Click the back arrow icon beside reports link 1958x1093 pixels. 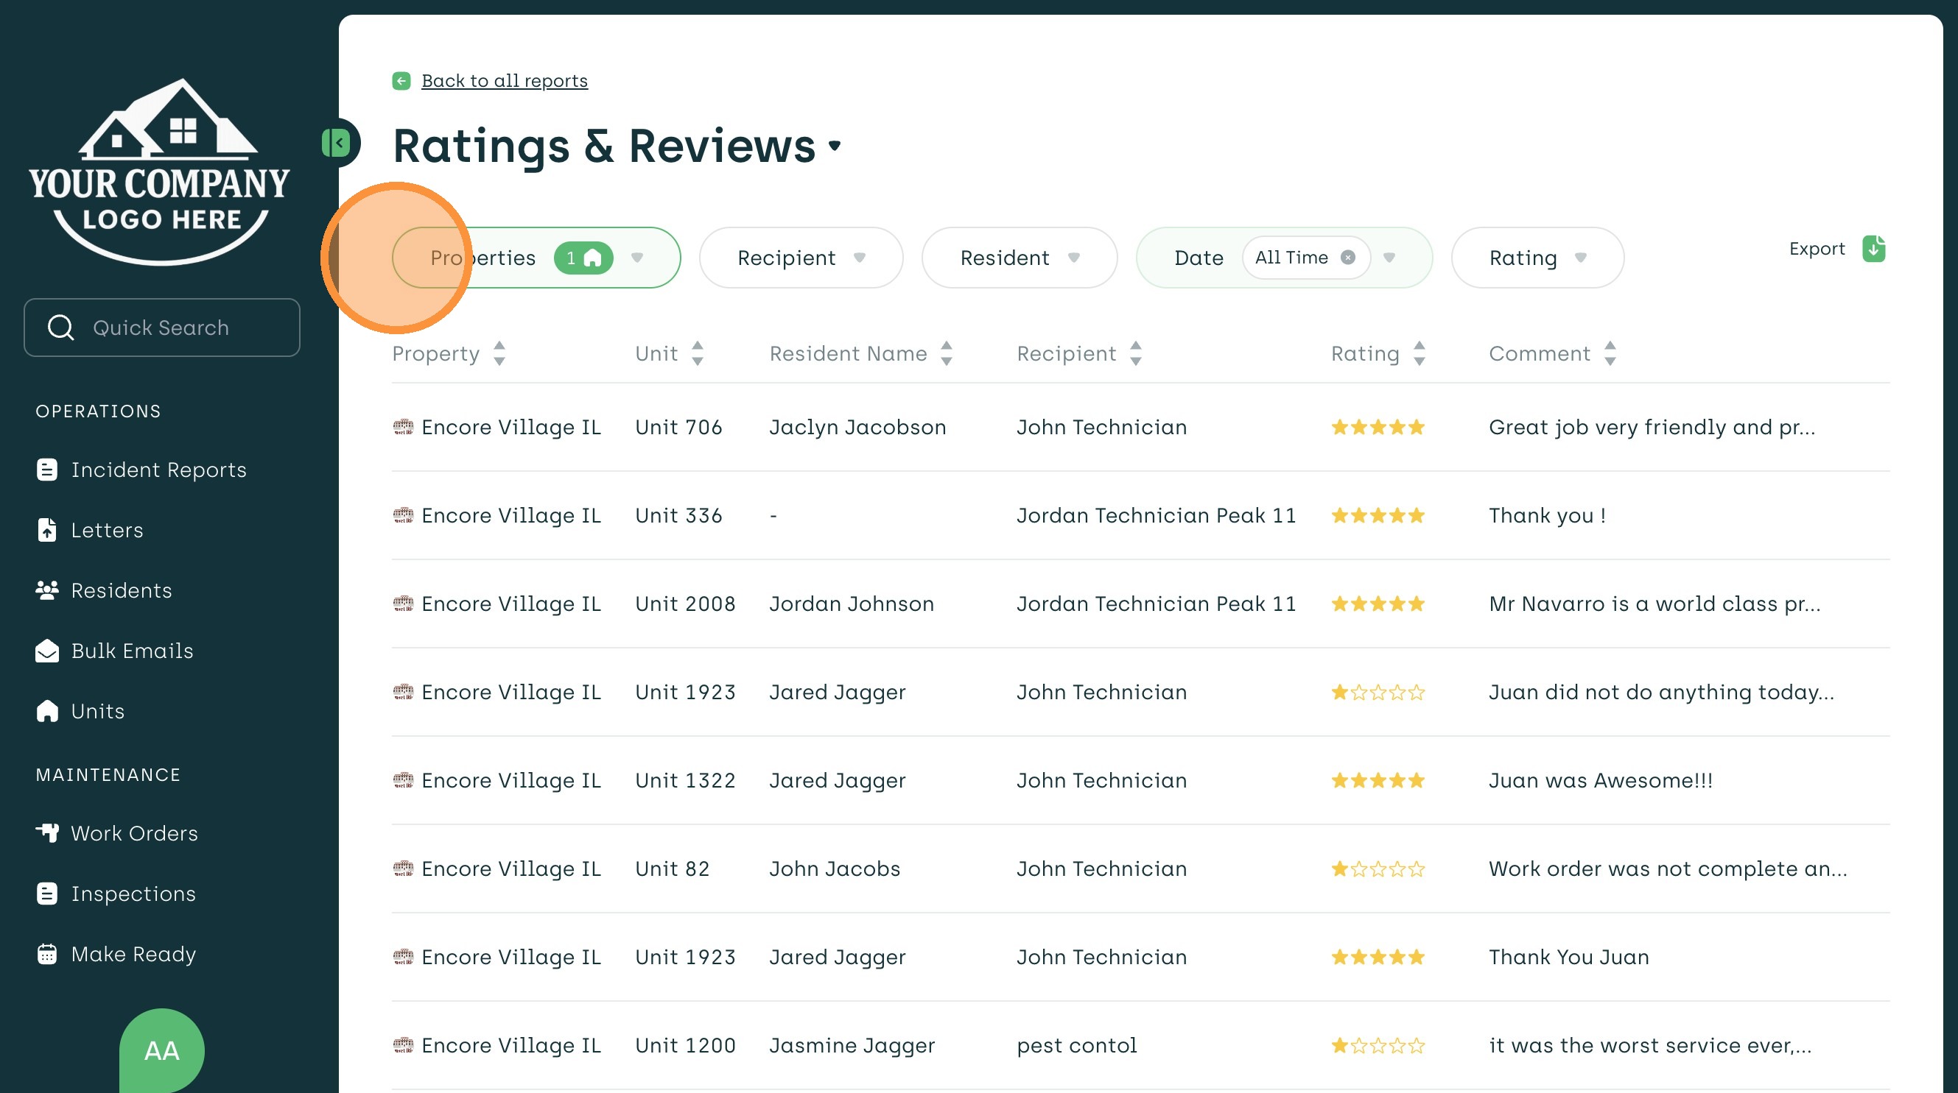coord(401,80)
